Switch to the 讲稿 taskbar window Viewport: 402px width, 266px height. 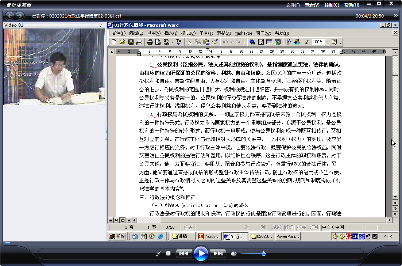183,236
